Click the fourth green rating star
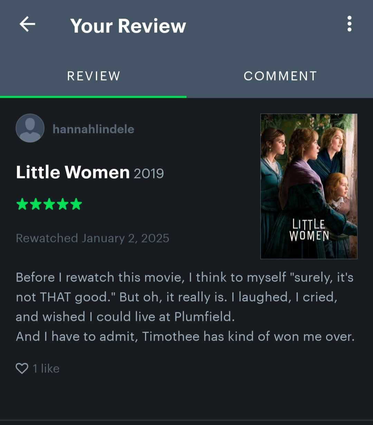 tap(63, 204)
